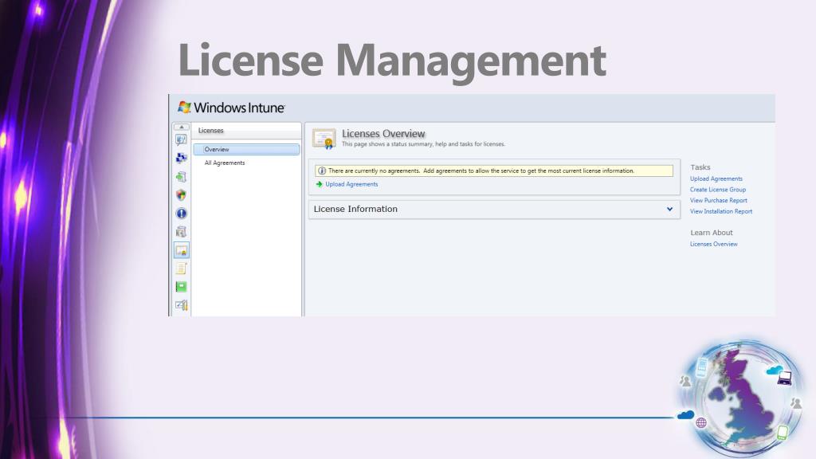Click the Windows Intune logo
The width and height of the screenshot is (816, 459).
(232, 108)
